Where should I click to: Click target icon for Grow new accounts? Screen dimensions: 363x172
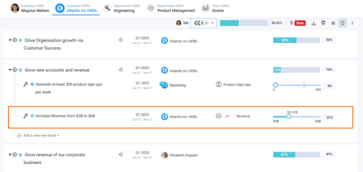(x=14, y=70)
